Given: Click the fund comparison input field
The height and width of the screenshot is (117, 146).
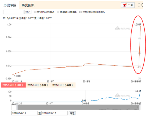Looking at the screenshot, I should coord(13,12).
